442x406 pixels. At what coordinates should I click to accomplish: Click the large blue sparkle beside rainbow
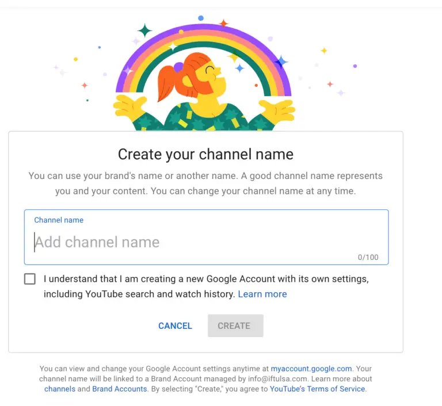[281, 62]
